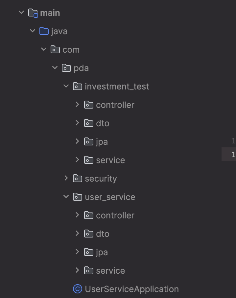
Task: Click the com package icon
Action: pos(55,49)
